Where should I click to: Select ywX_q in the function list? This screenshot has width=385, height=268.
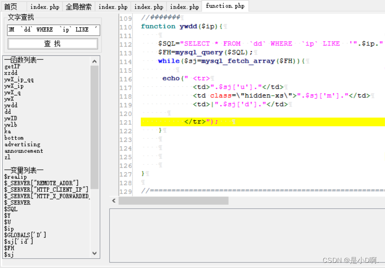click(x=12, y=93)
